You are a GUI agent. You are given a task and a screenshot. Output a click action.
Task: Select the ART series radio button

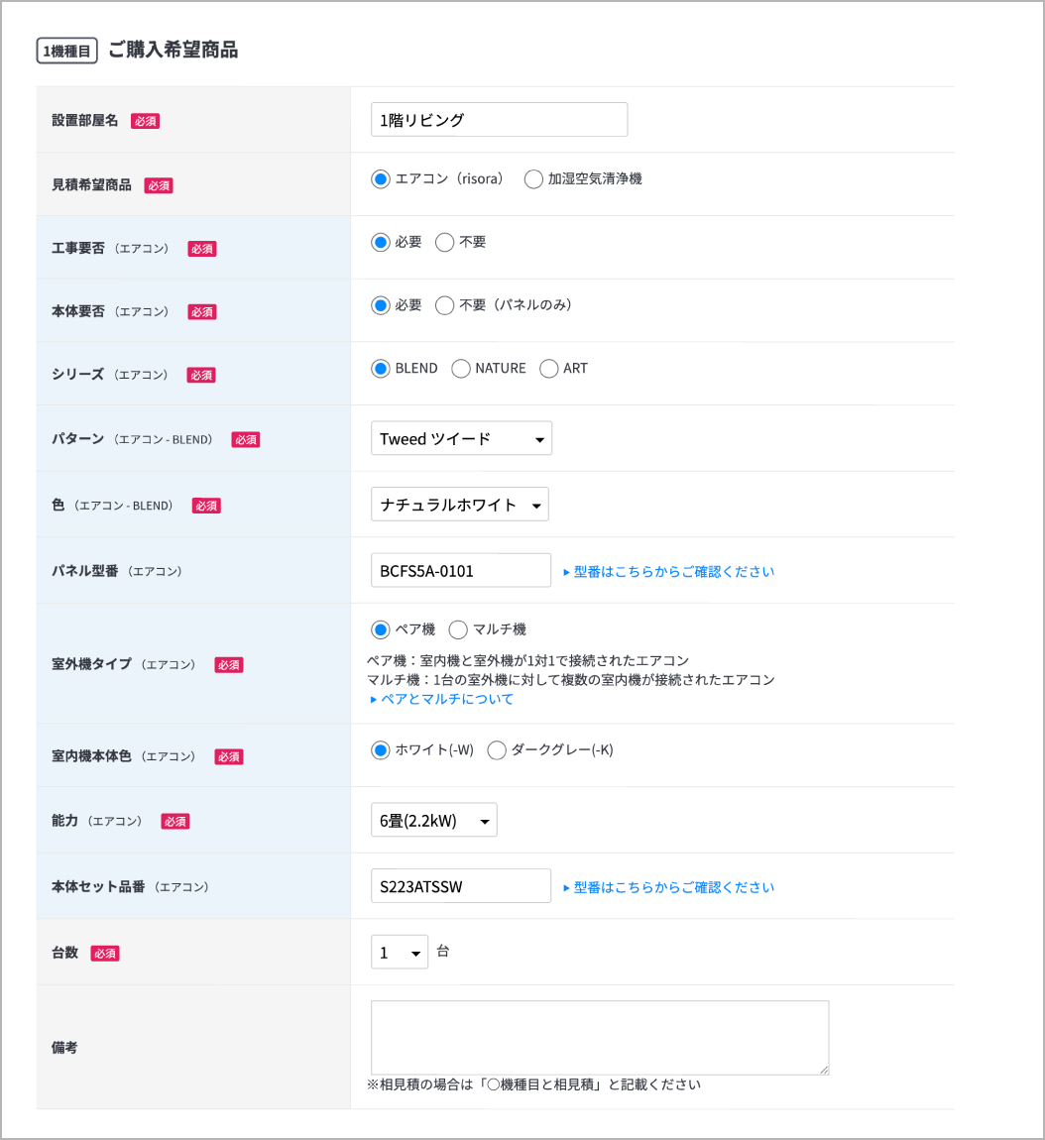point(549,369)
